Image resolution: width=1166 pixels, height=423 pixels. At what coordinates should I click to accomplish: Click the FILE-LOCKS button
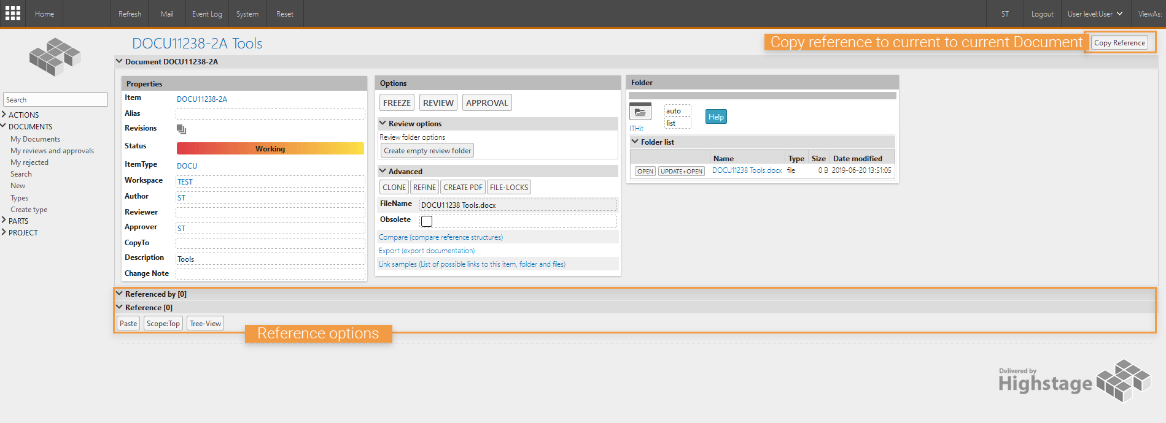(x=509, y=187)
